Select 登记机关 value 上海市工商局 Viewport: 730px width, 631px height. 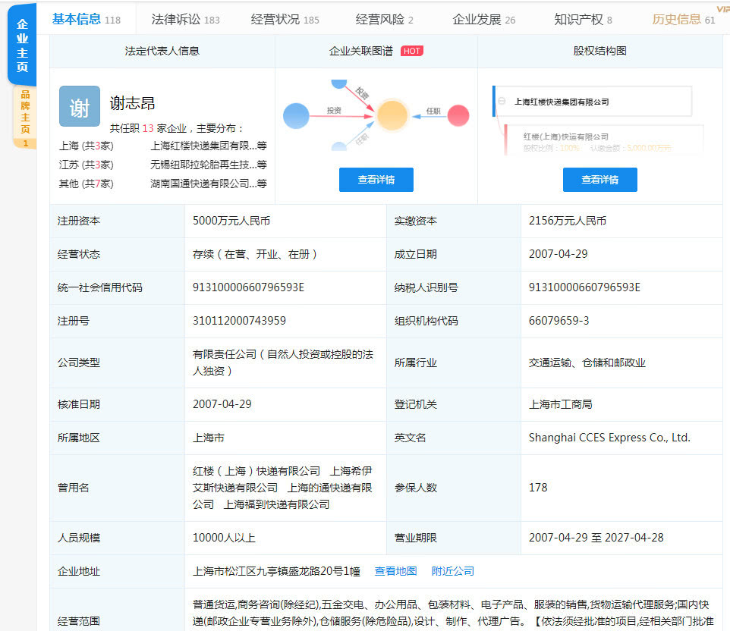point(561,404)
